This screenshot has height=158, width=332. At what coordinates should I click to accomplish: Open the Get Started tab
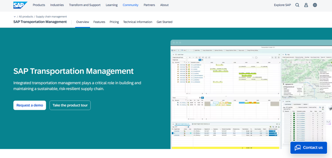pos(164,22)
